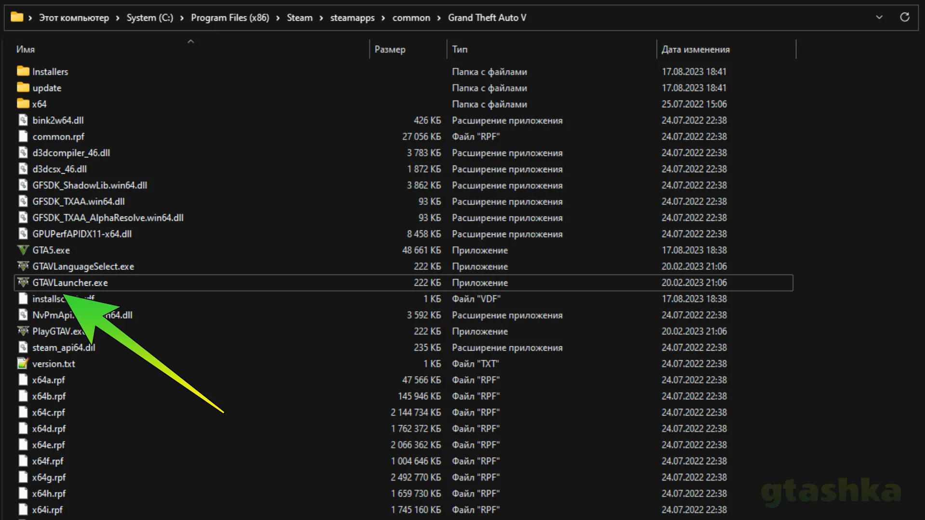925x520 pixels.
Task: Expand the chevron after System (C:)
Action: click(182, 18)
